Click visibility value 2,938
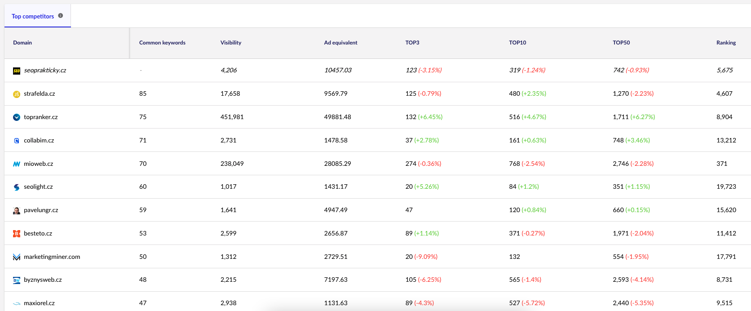The height and width of the screenshot is (311, 751). (x=229, y=303)
